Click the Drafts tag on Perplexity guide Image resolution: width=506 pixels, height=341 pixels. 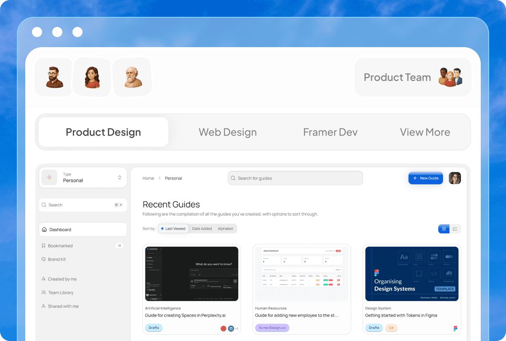coord(154,328)
